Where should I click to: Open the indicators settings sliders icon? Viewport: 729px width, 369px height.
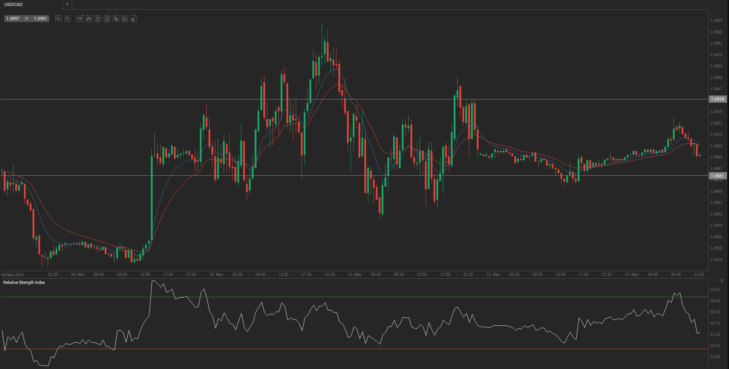point(98,19)
